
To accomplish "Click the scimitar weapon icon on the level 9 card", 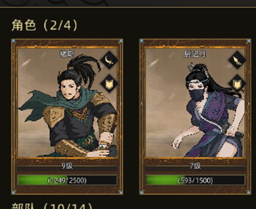I will tap(109, 60).
